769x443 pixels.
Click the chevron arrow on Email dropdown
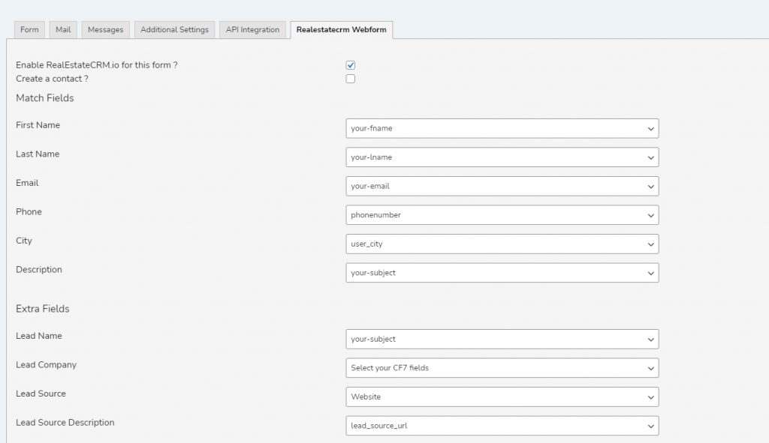click(650, 186)
